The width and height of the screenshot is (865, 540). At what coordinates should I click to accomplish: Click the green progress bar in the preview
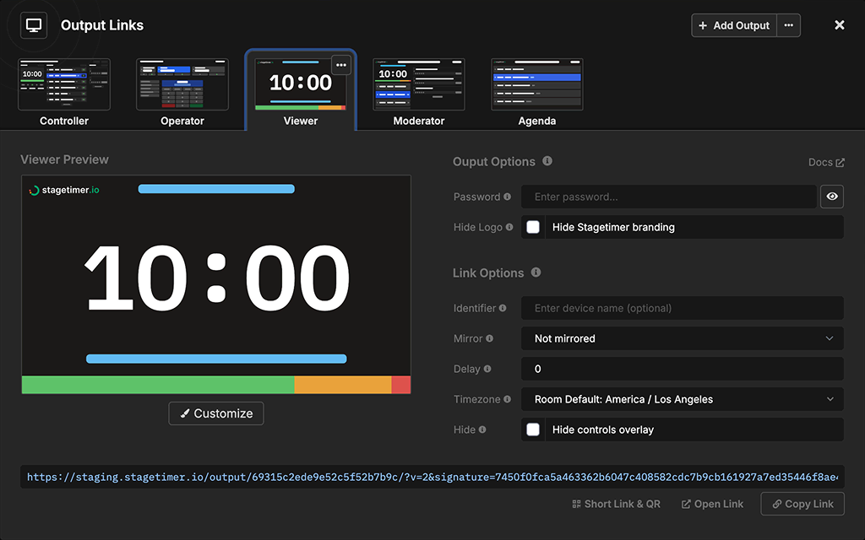152,385
